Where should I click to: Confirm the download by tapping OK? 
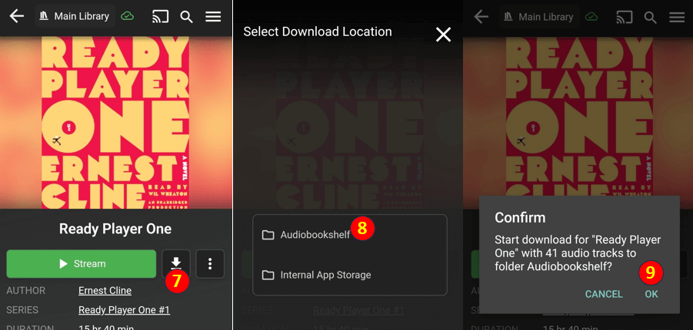pos(651,294)
